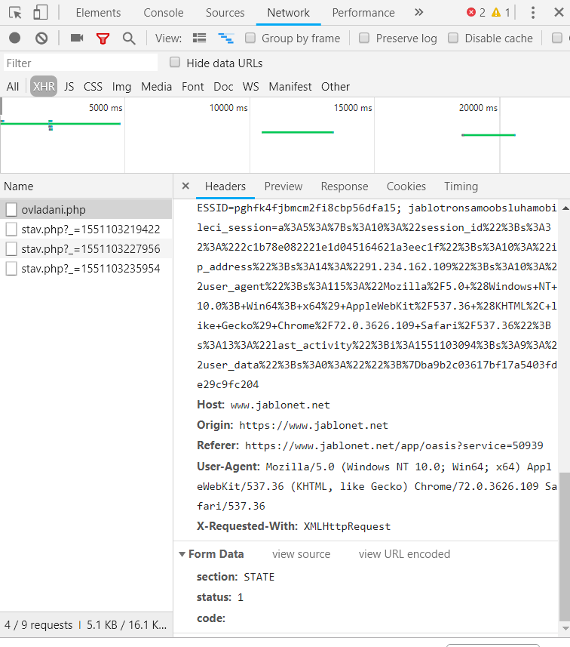Image resolution: width=570 pixels, height=647 pixels.
Task: Select the stav.php?_=1551103227956 request
Action: 90,248
